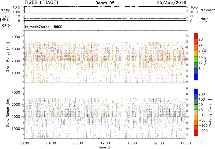Click the date "25/Aug/2016"
Screen dimensions: 215x149
pos(171,3)
